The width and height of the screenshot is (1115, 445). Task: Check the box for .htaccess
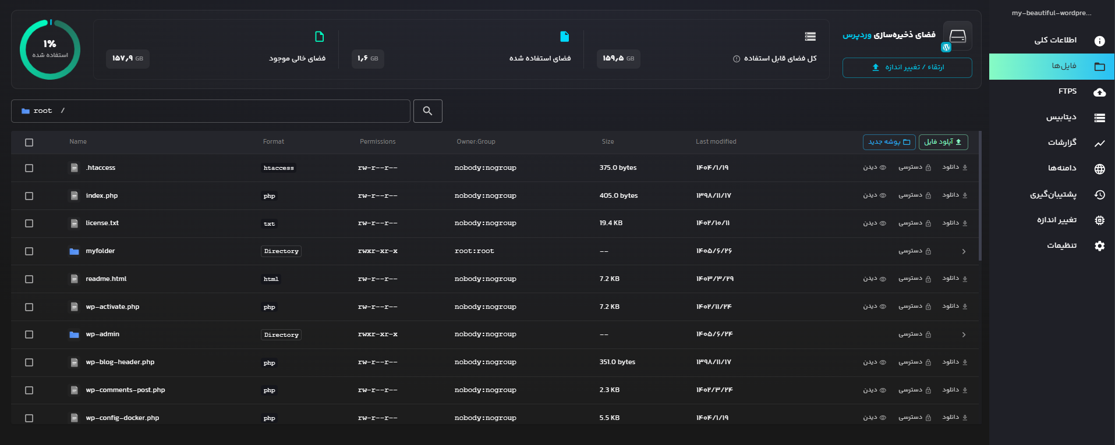pos(29,168)
